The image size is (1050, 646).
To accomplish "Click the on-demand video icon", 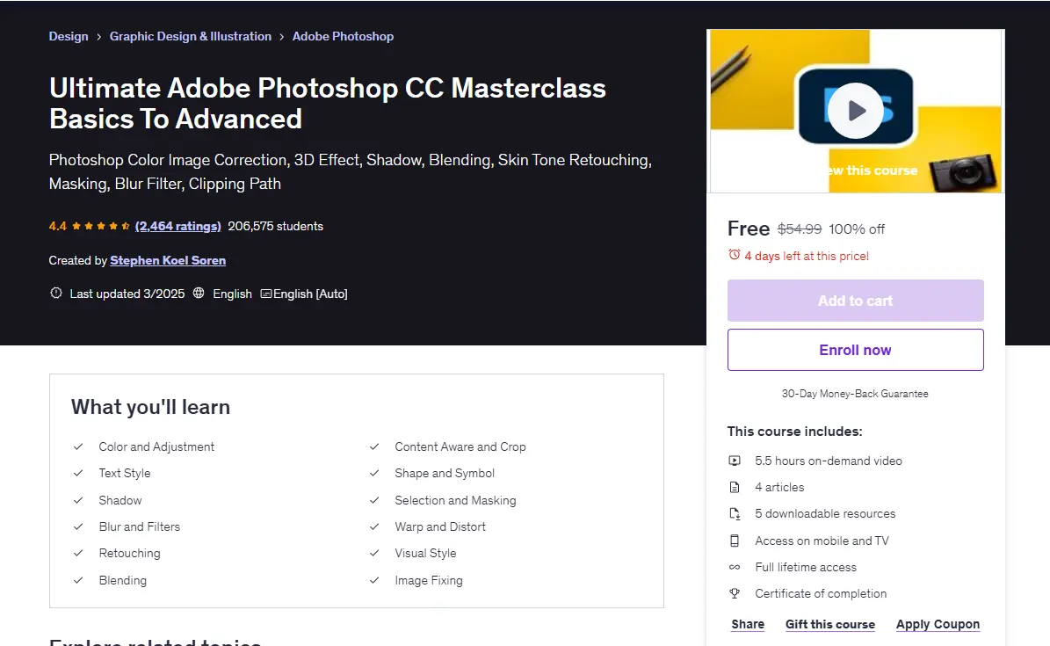I will pyautogui.click(x=735, y=461).
